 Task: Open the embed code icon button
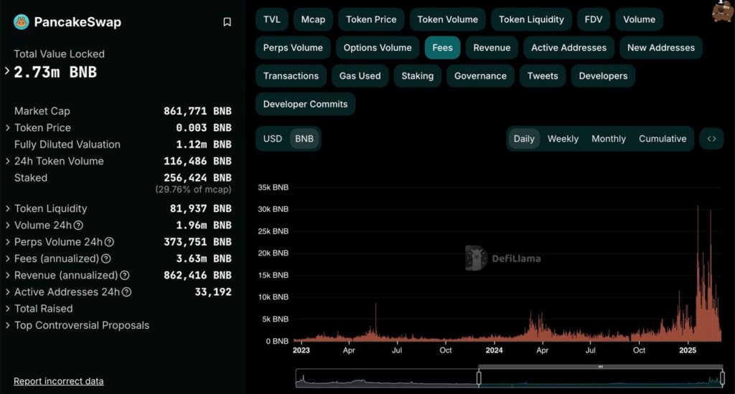click(711, 139)
